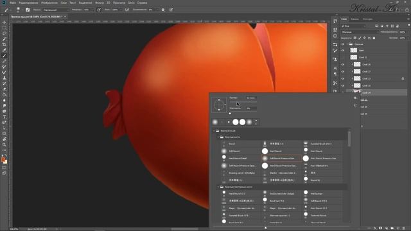Click the lock all padlock icon
The height and width of the screenshot is (231, 411).
point(374,38)
